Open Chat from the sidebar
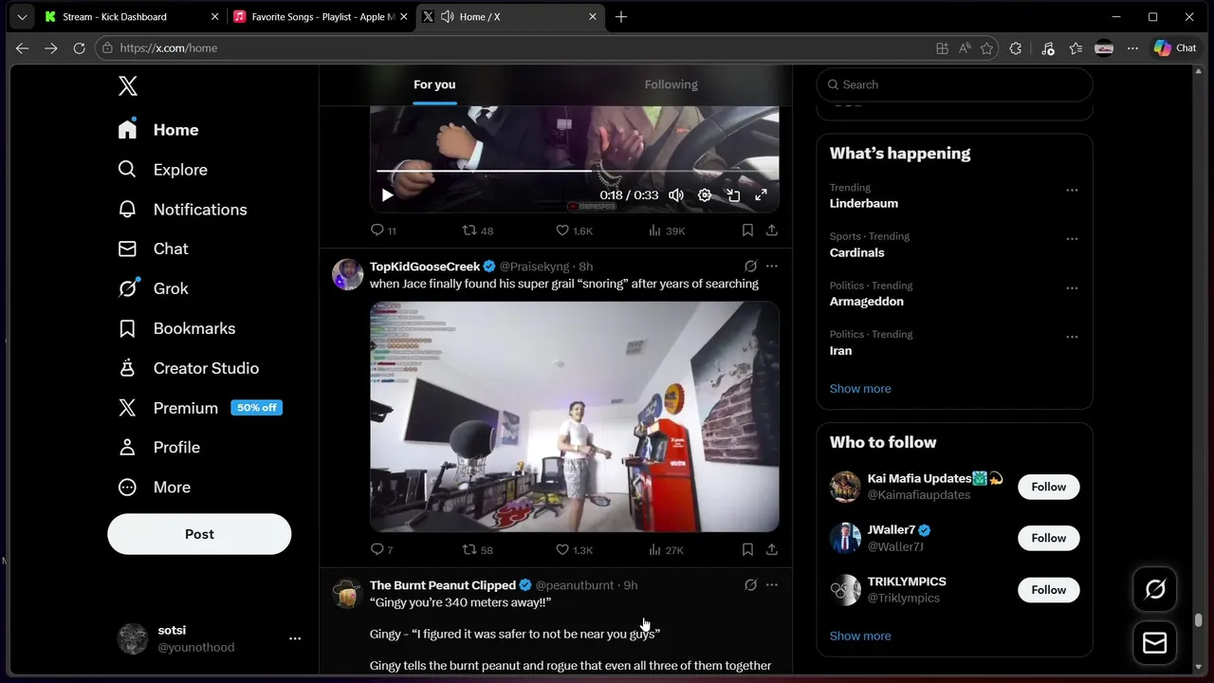This screenshot has width=1214, height=683. click(x=153, y=249)
